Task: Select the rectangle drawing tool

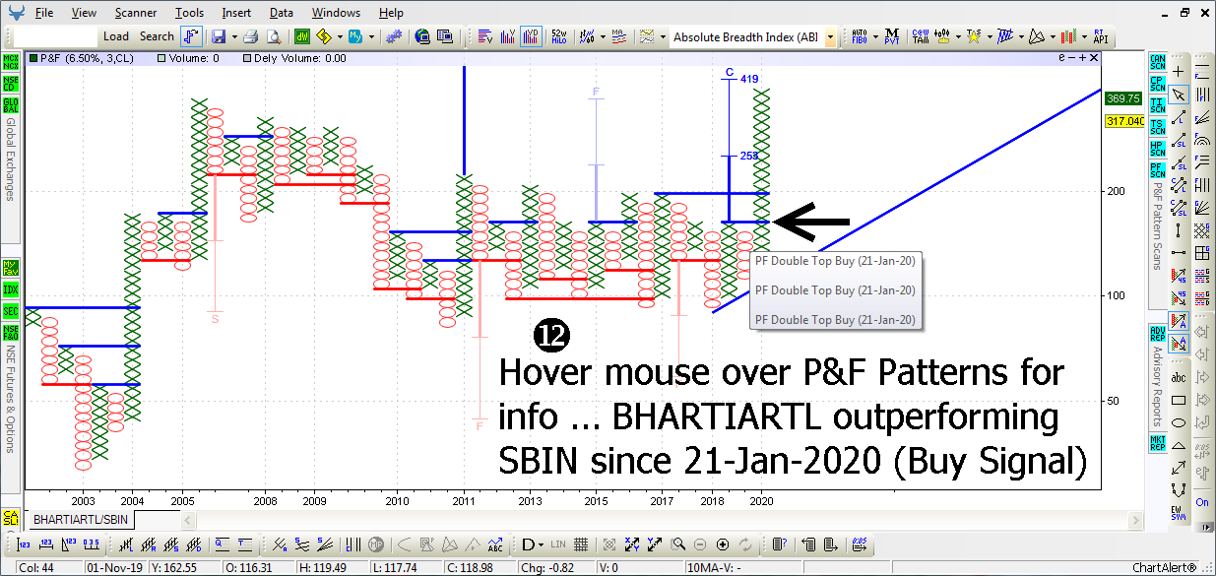Action: pyautogui.click(x=1179, y=400)
